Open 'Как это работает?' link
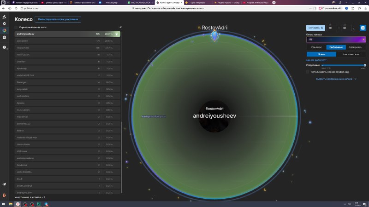Screen dimensions: 369x207 click(316, 60)
